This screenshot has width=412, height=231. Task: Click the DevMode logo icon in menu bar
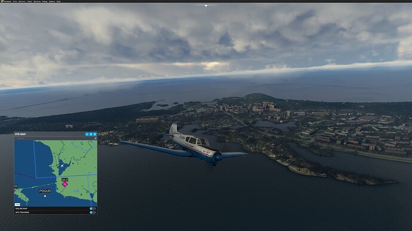[2, 1]
